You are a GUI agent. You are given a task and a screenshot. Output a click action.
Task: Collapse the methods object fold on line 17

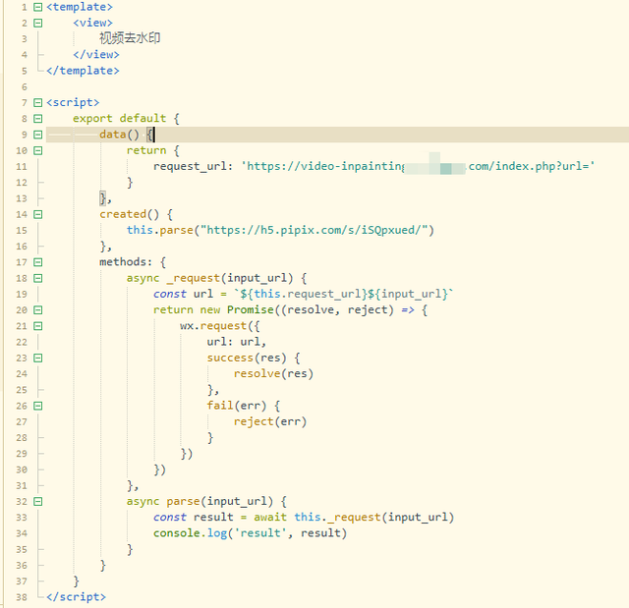click(37, 262)
